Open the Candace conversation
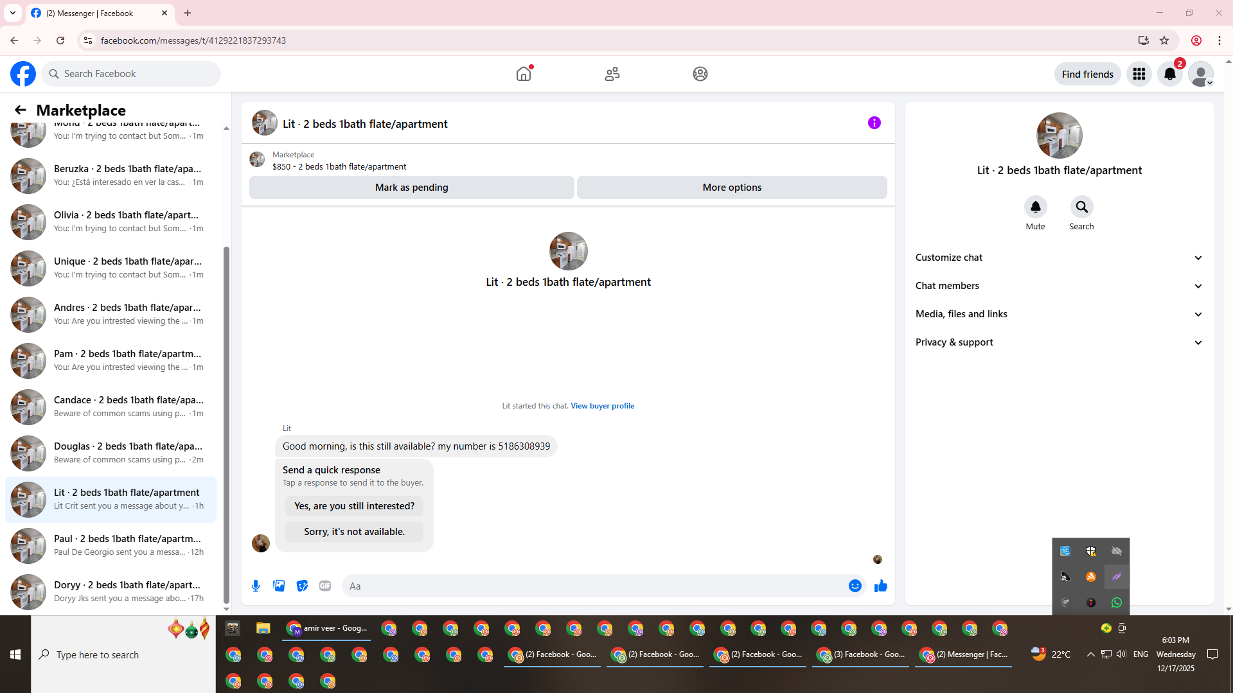This screenshot has width=1233, height=693. tap(111, 407)
